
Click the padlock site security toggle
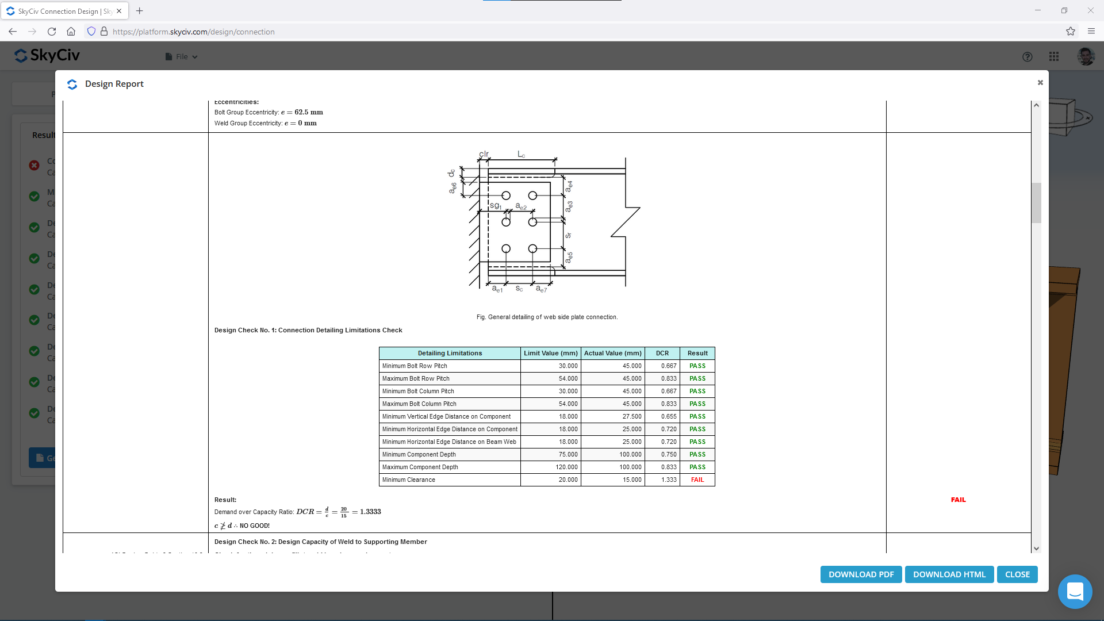(x=104, y=32)
